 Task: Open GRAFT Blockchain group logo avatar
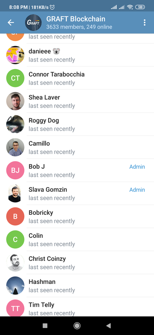pos(33,23)
